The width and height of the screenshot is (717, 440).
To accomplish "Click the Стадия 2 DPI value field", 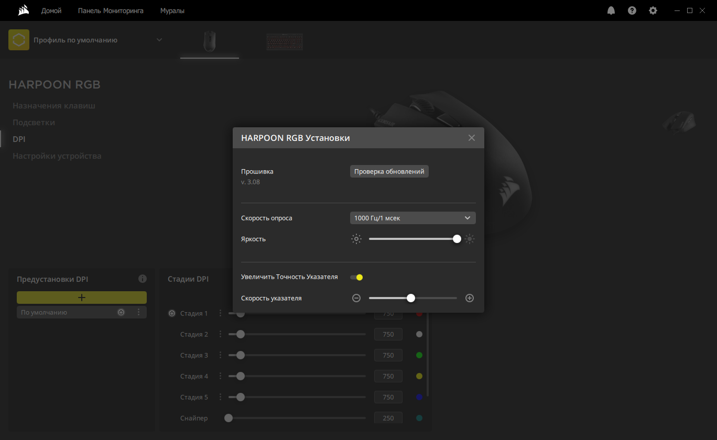I will click(x=388, y=334).
